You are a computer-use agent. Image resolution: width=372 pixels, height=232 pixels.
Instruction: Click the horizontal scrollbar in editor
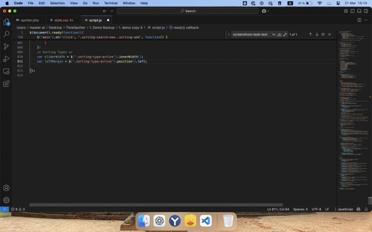[x=156, y=205]
